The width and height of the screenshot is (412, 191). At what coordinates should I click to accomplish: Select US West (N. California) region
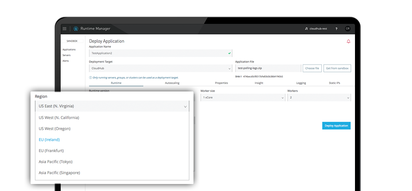[x=112, y=118]
